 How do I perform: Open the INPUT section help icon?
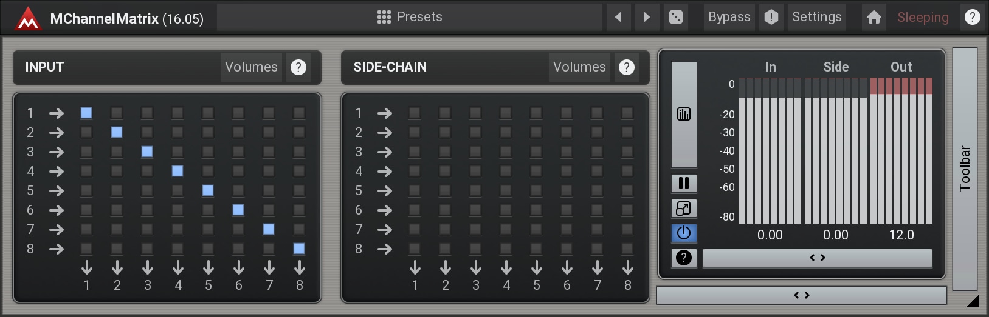298,67
